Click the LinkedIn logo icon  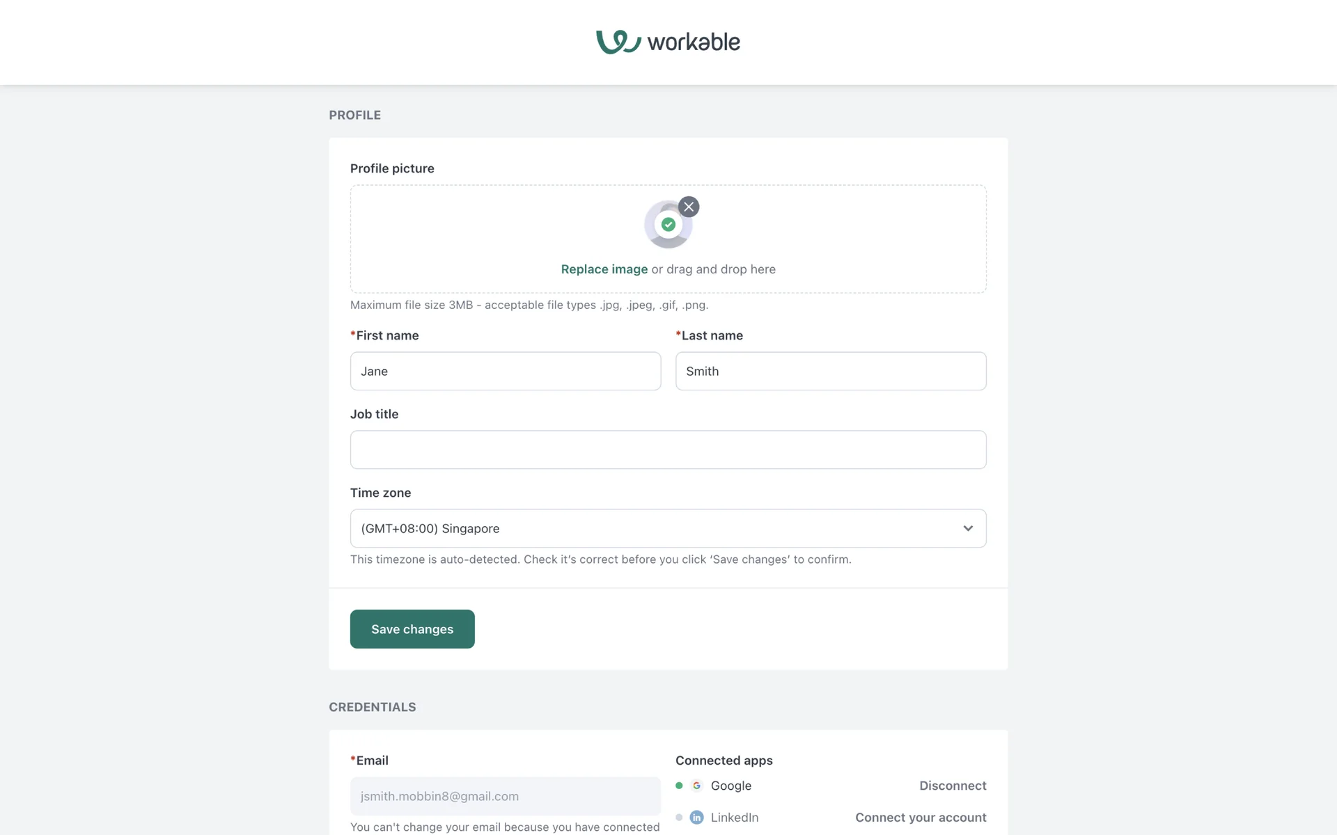(696, 818)
